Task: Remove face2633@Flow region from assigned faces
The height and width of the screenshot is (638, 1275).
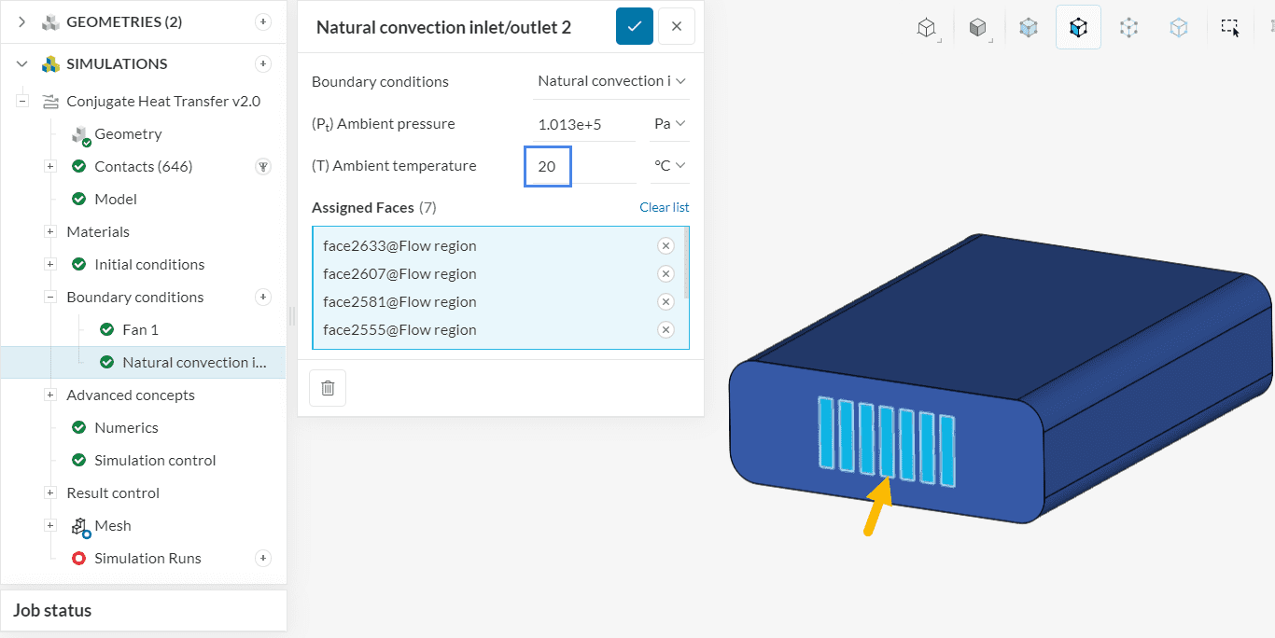Action: point(665,246)
